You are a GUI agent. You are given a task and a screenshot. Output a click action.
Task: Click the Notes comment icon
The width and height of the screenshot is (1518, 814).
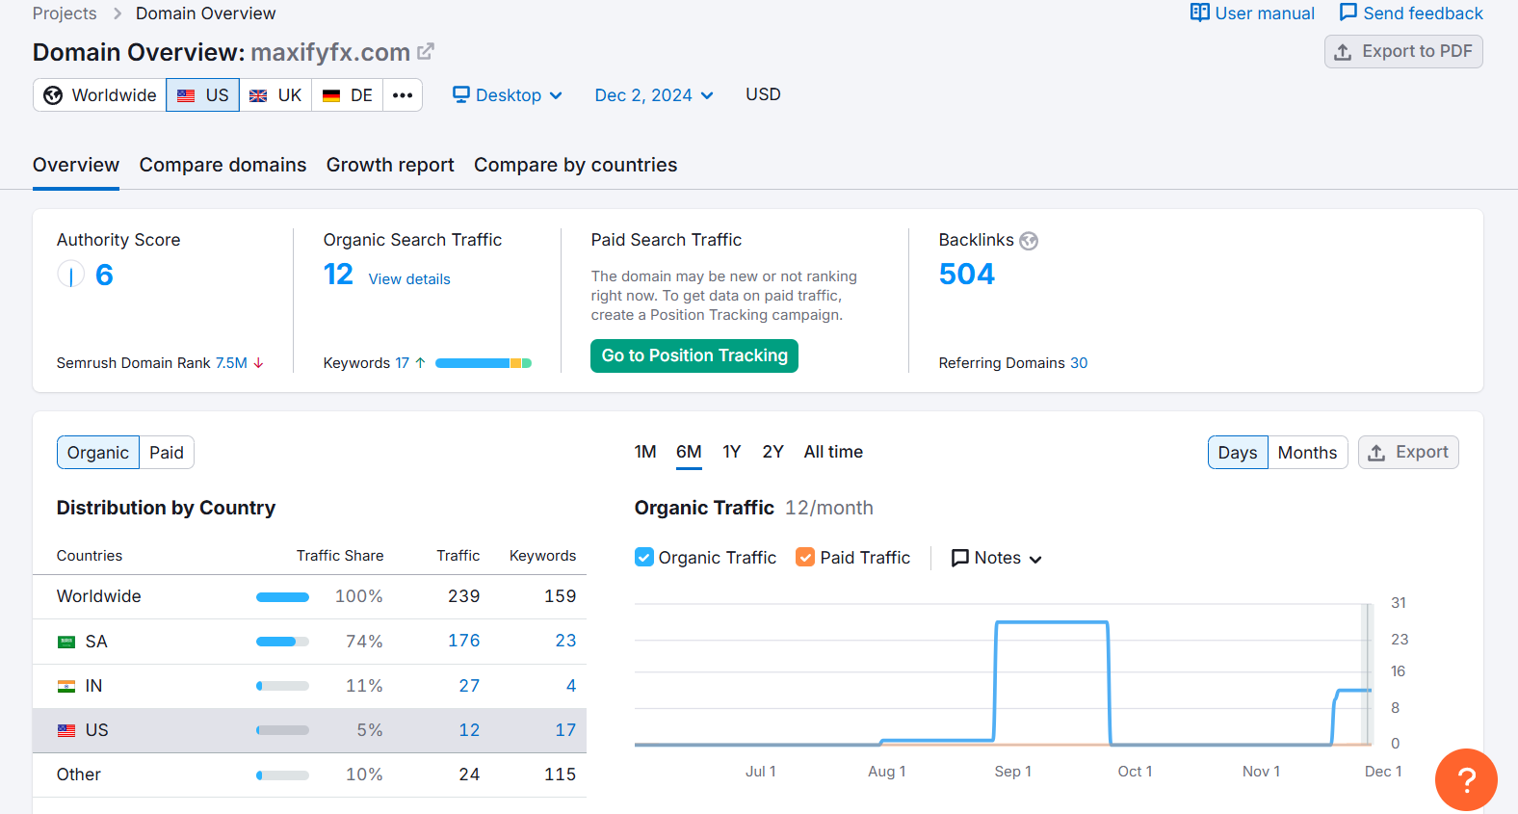pyautogui.click(x=960, y=558)
